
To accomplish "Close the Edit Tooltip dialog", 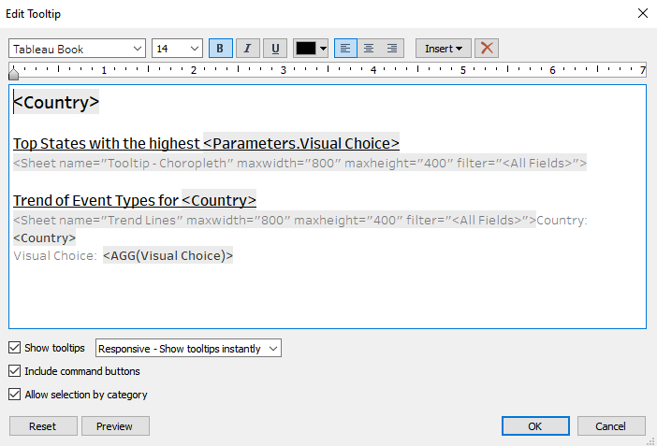I will (x=642, y=13).
